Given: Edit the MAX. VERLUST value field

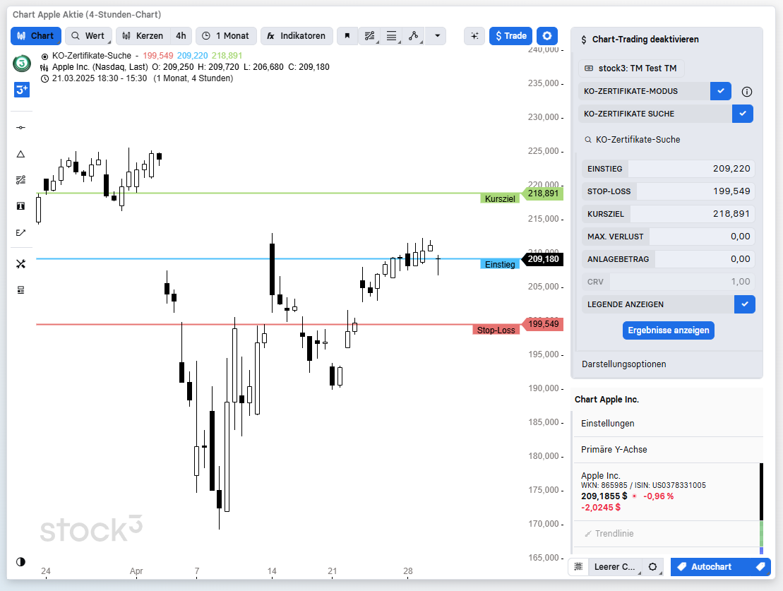Looking at the screenshot, I should coord(702,237).
